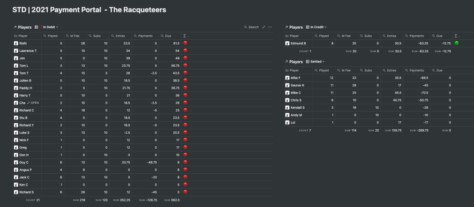Click the page icon next to Rishi
Viewport: 474px width, 207px height.
(x=16, y=43)
